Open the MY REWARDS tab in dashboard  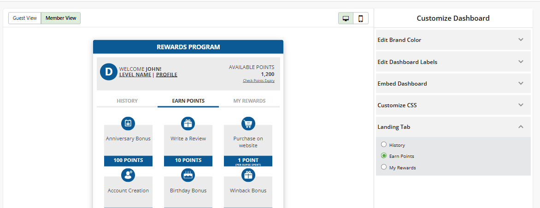pyautogui.click(x=249, y=101)
